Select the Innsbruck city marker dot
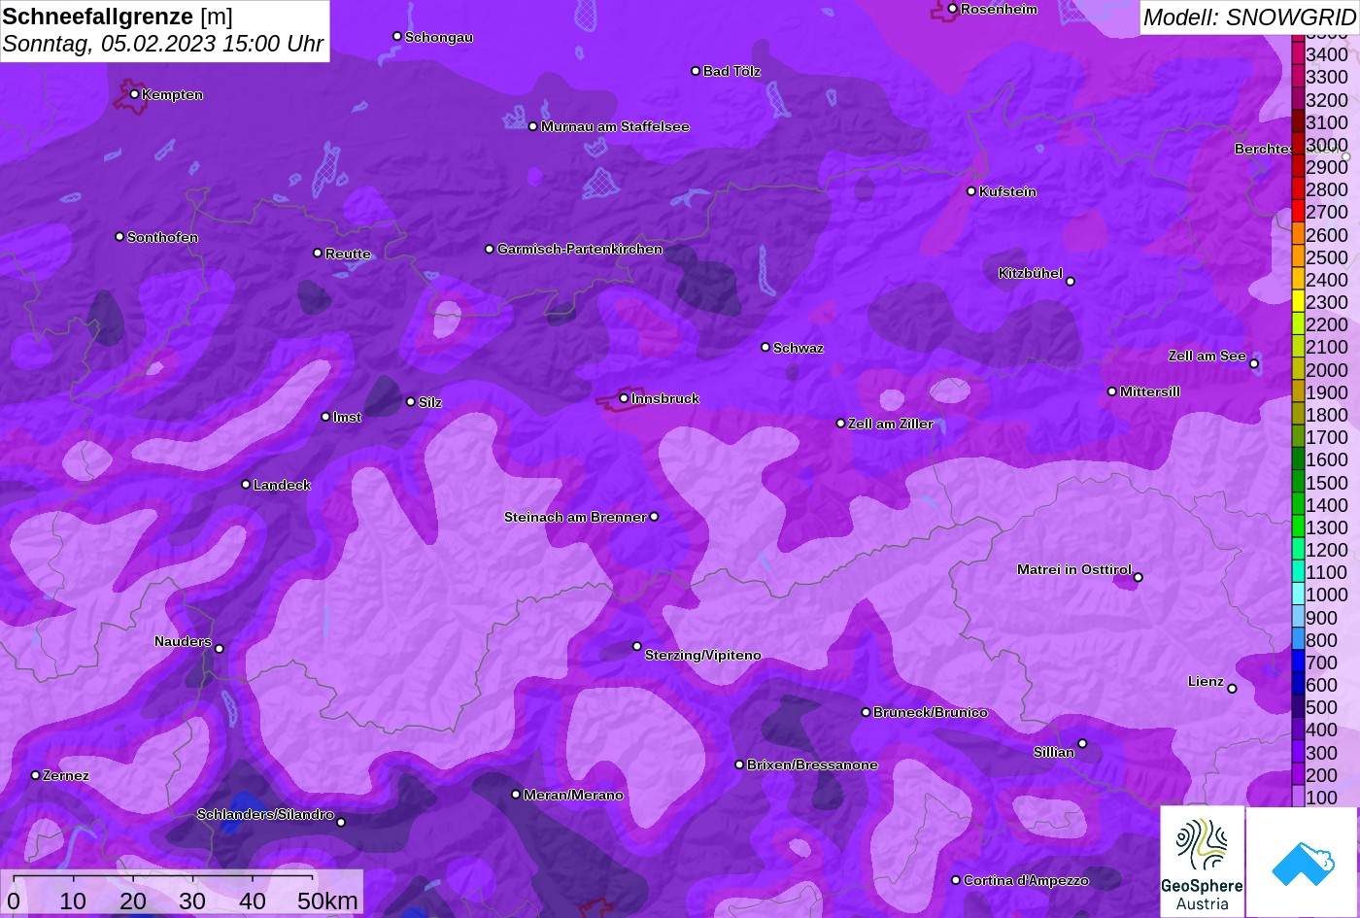This screenshot has height=918, width=1360. point(624,398)
